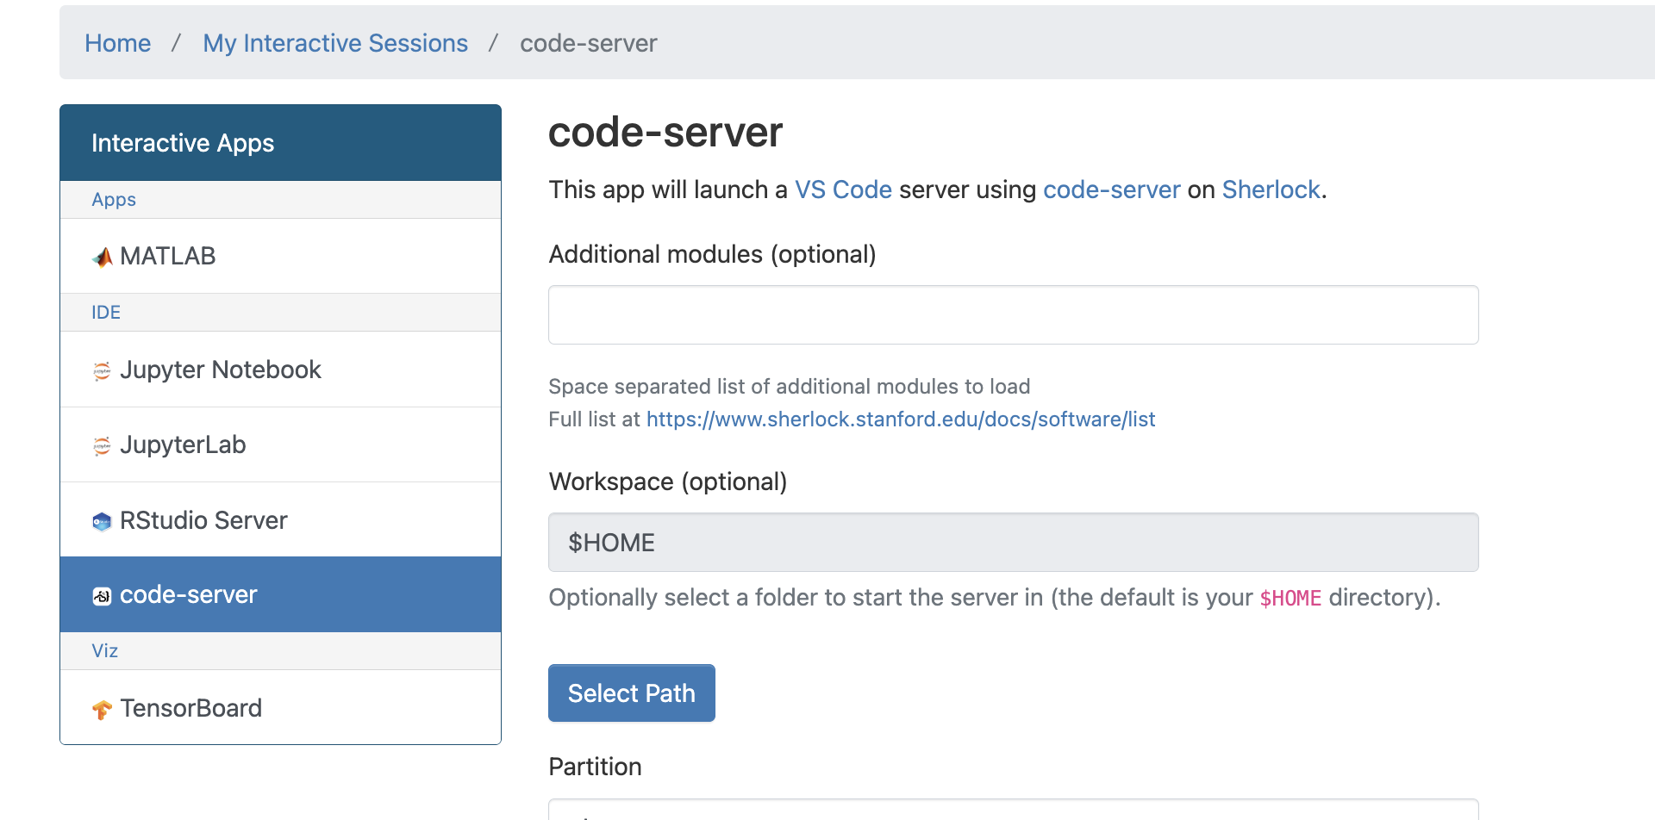Click the Select Path button
This screenshot has width=1655, height=820.
(631, 693)
